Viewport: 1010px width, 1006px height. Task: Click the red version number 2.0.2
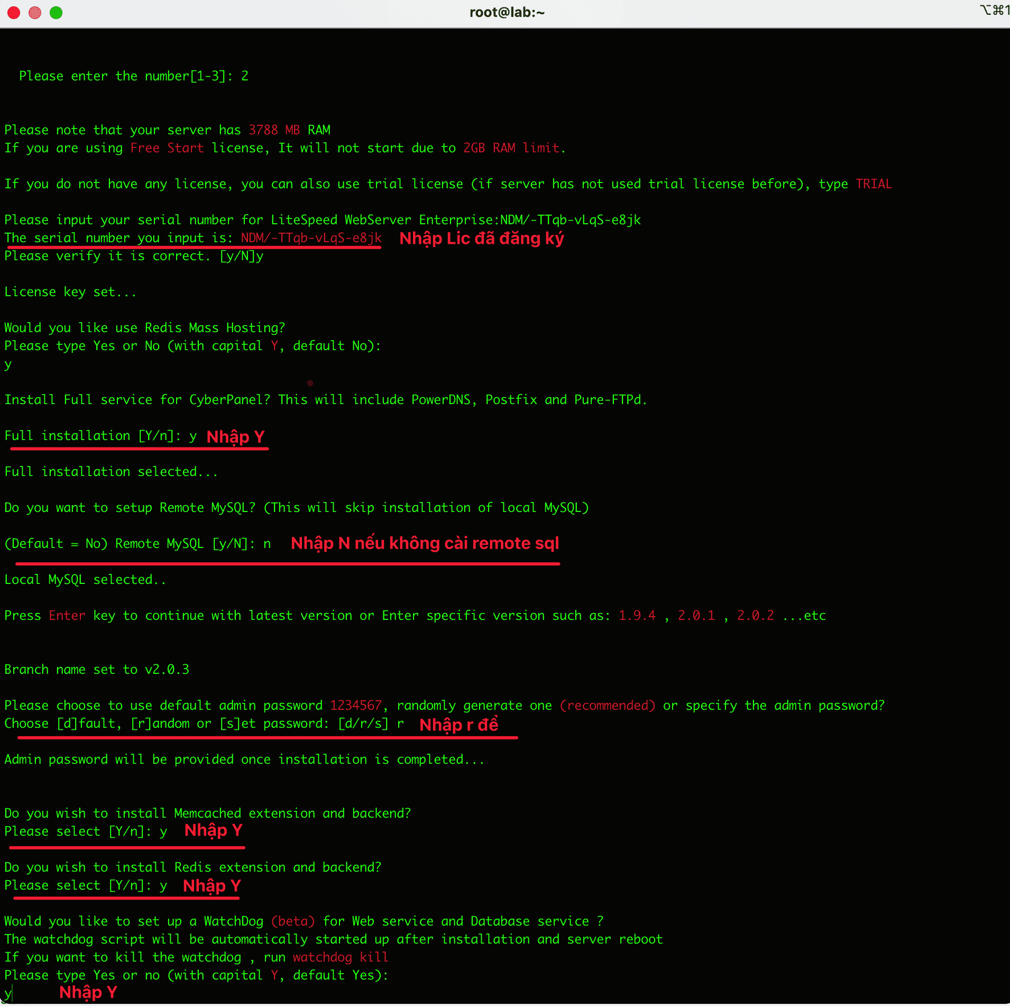tap(755, 616)
